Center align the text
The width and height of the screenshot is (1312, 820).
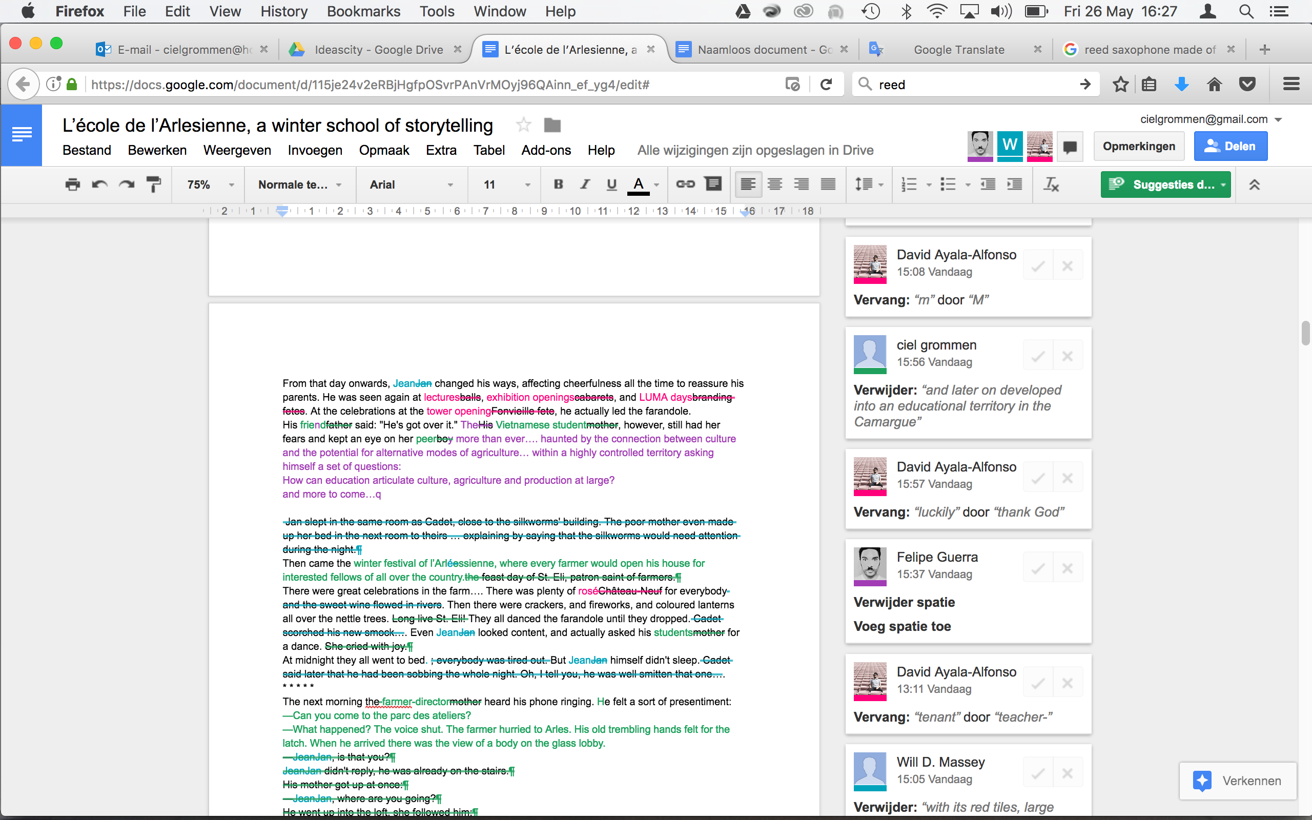tap(775, 184)
